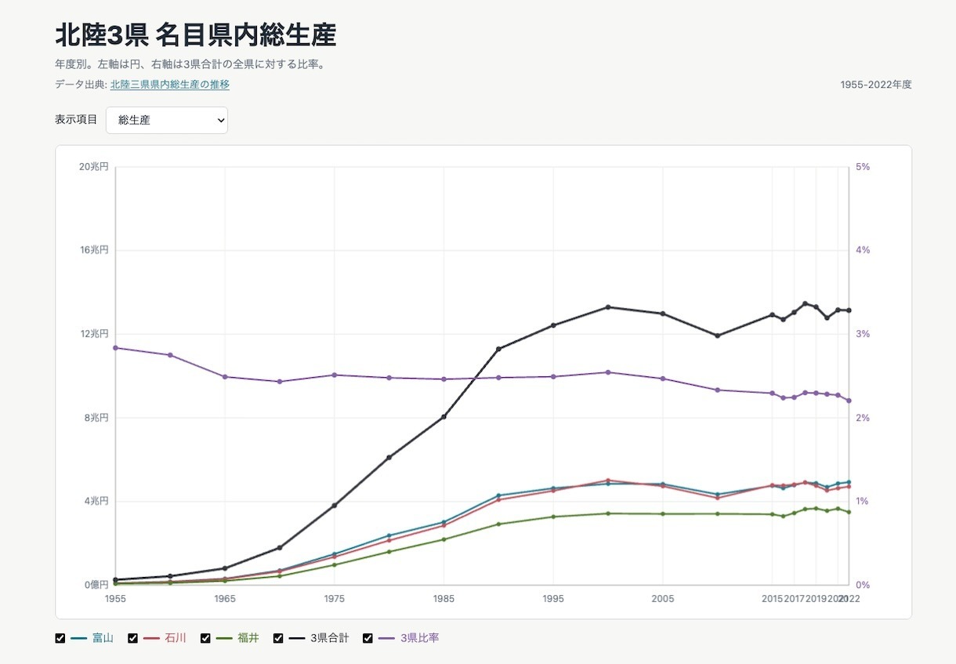Screen dimensions: 956x664
Task: Click the teal 富山 legend line swatch
Action: (x=78, y=638)
